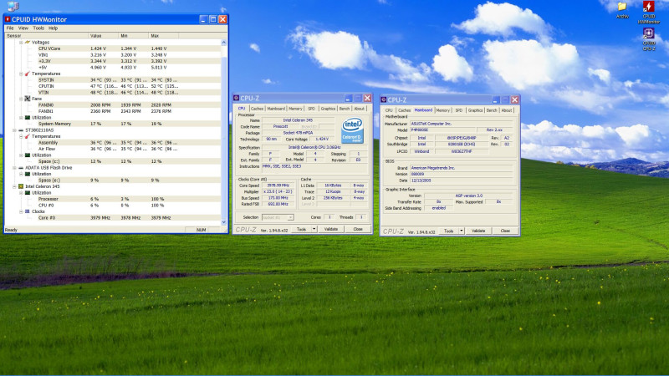Screen dimensions: 669x376
Task: Collapse the Temperatures node above SYSTIN
Action: click(x=20, y=74)
